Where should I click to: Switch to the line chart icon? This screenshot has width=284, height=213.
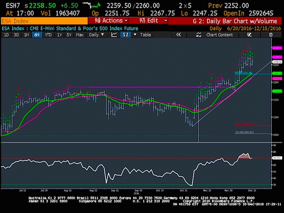[x=114, y=35]
